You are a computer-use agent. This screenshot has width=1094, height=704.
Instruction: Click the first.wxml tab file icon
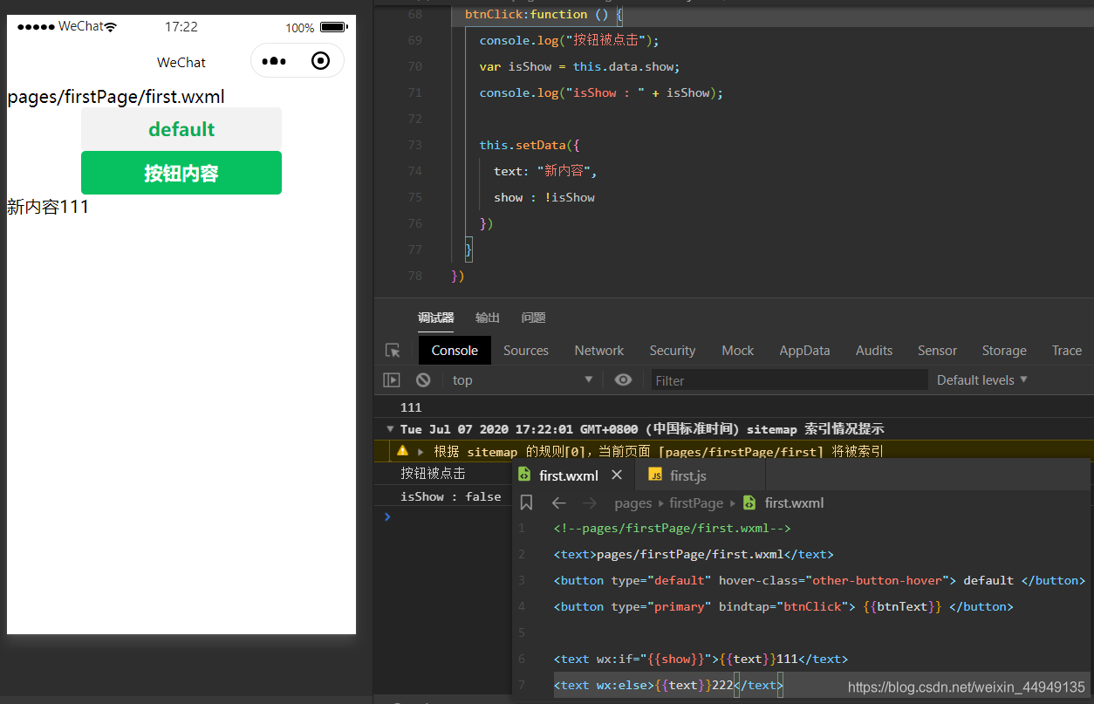pyautogui.click(x=524, y=475)
